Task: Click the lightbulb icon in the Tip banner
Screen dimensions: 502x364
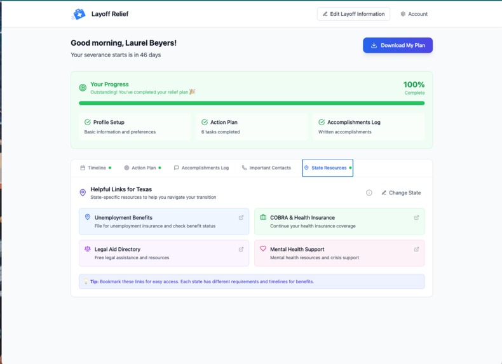Action: tap(86, 281)
